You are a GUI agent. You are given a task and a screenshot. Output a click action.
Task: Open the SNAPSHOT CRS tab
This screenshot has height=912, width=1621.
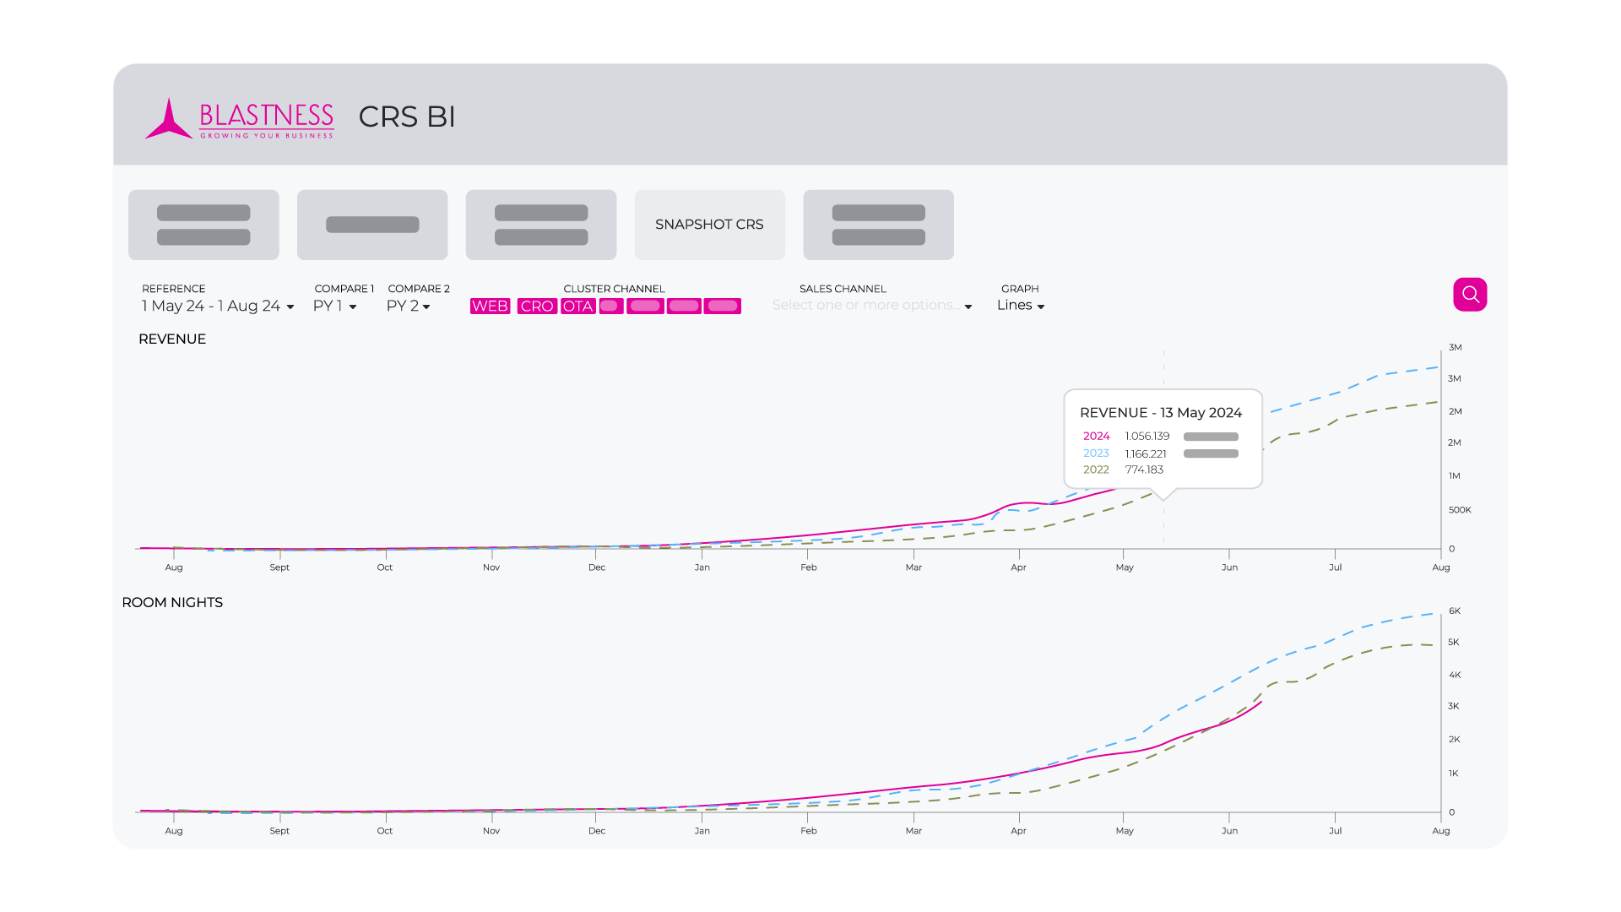pyautogui.click(x=709, y=225)
